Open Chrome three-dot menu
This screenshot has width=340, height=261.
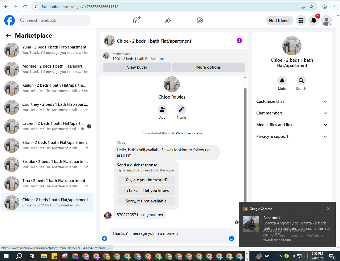(334, 7)
